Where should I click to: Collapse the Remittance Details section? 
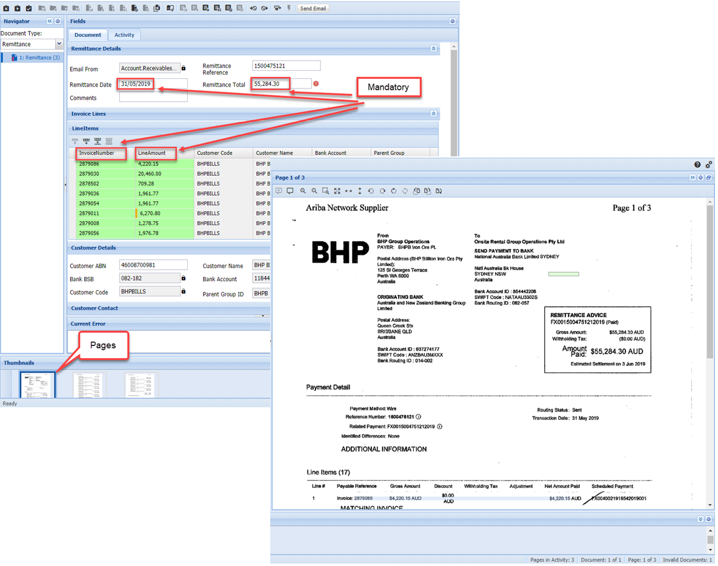tap(434, 48)
